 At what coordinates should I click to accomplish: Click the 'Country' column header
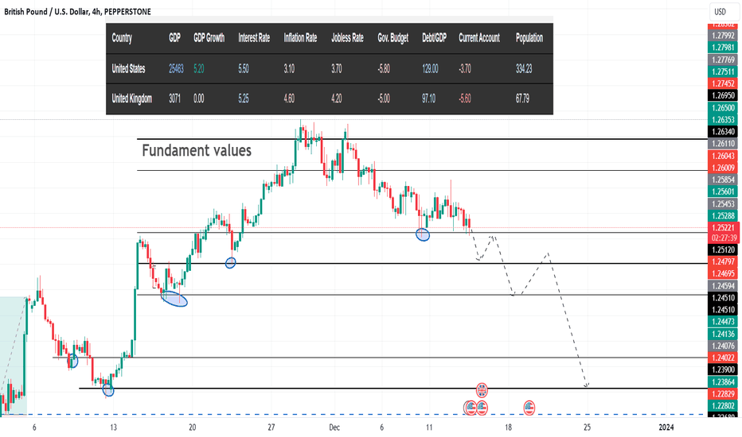(122, 38)
